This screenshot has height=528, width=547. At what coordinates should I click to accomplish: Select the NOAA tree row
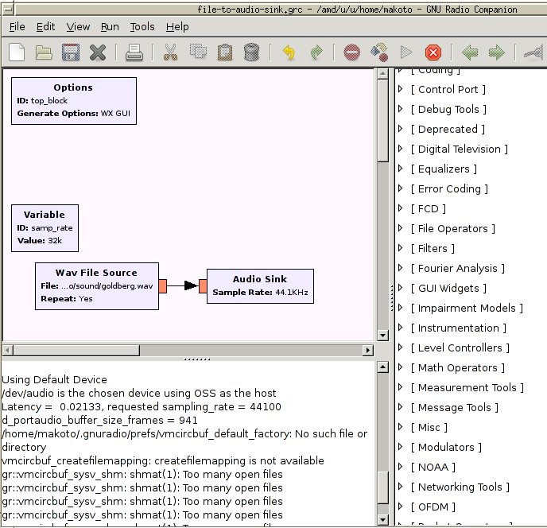point(471,467)
